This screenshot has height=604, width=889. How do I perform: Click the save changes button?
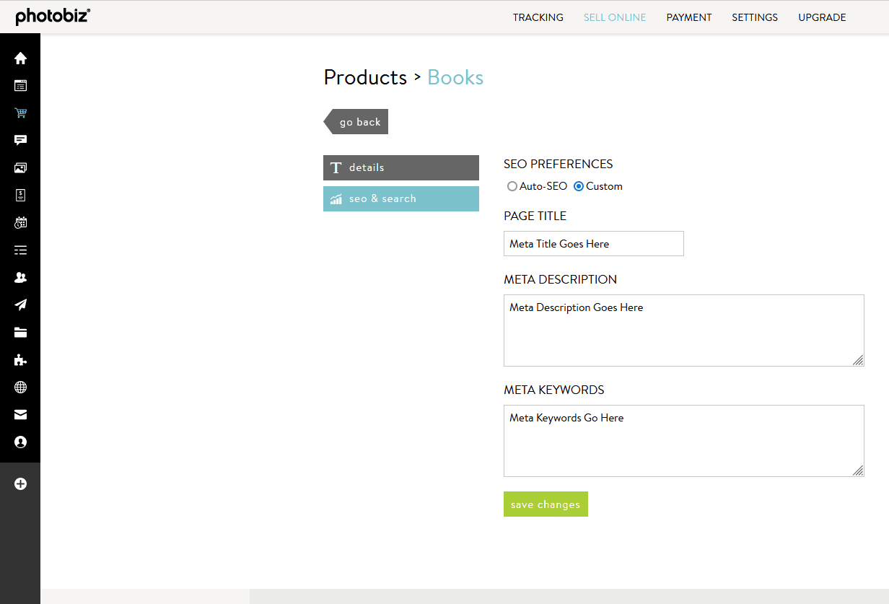[x=546, y=504]
